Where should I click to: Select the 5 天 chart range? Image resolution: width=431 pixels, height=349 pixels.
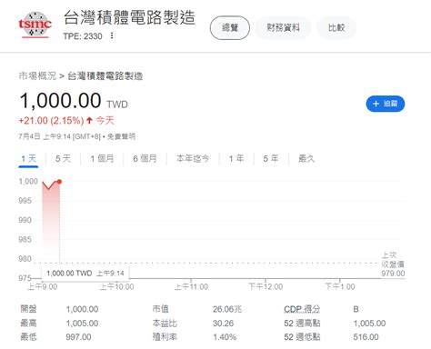click(63, 158)
